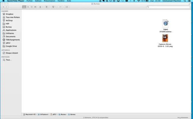Switch to icon view

(24, 7)
